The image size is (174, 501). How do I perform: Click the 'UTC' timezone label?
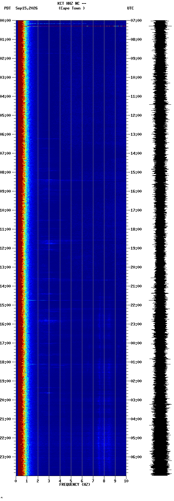click(x=130, y=8)
